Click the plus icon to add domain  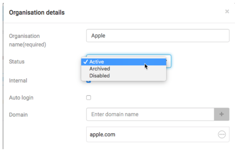[x=222, y=114]
